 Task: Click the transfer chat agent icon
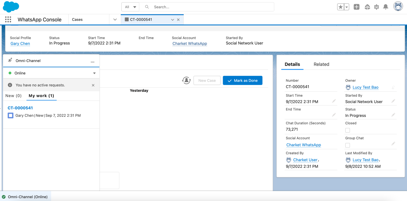click(x=186, y=80)
